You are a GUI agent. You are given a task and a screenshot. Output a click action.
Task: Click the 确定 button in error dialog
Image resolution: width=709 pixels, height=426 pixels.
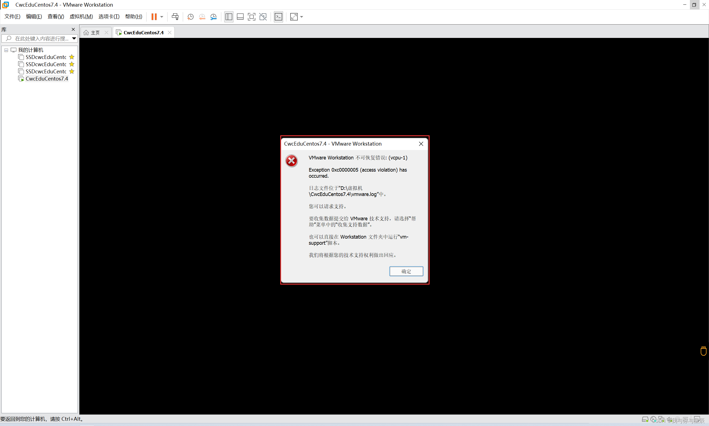[x=406, y=271]
